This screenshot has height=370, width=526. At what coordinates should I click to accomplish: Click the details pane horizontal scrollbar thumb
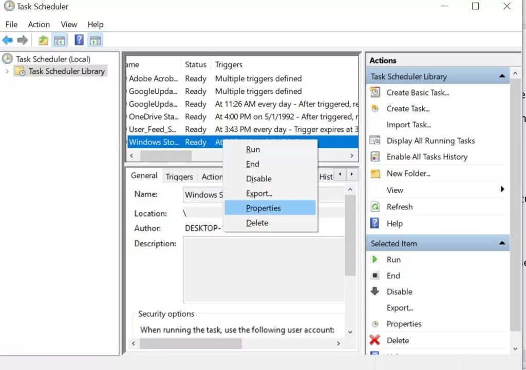(190, 343)
